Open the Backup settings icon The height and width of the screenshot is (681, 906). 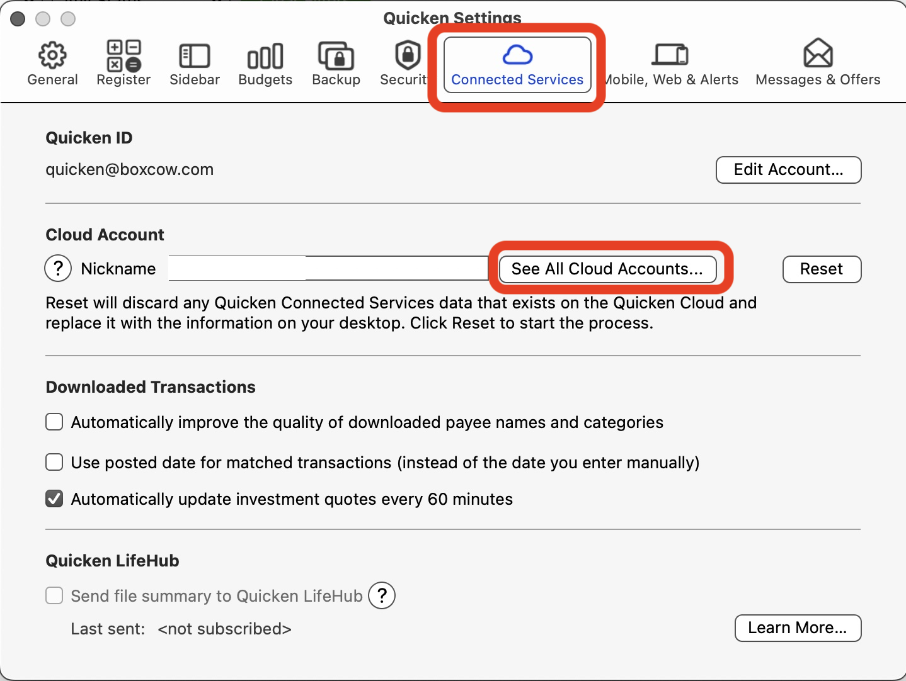pos(336,56)
